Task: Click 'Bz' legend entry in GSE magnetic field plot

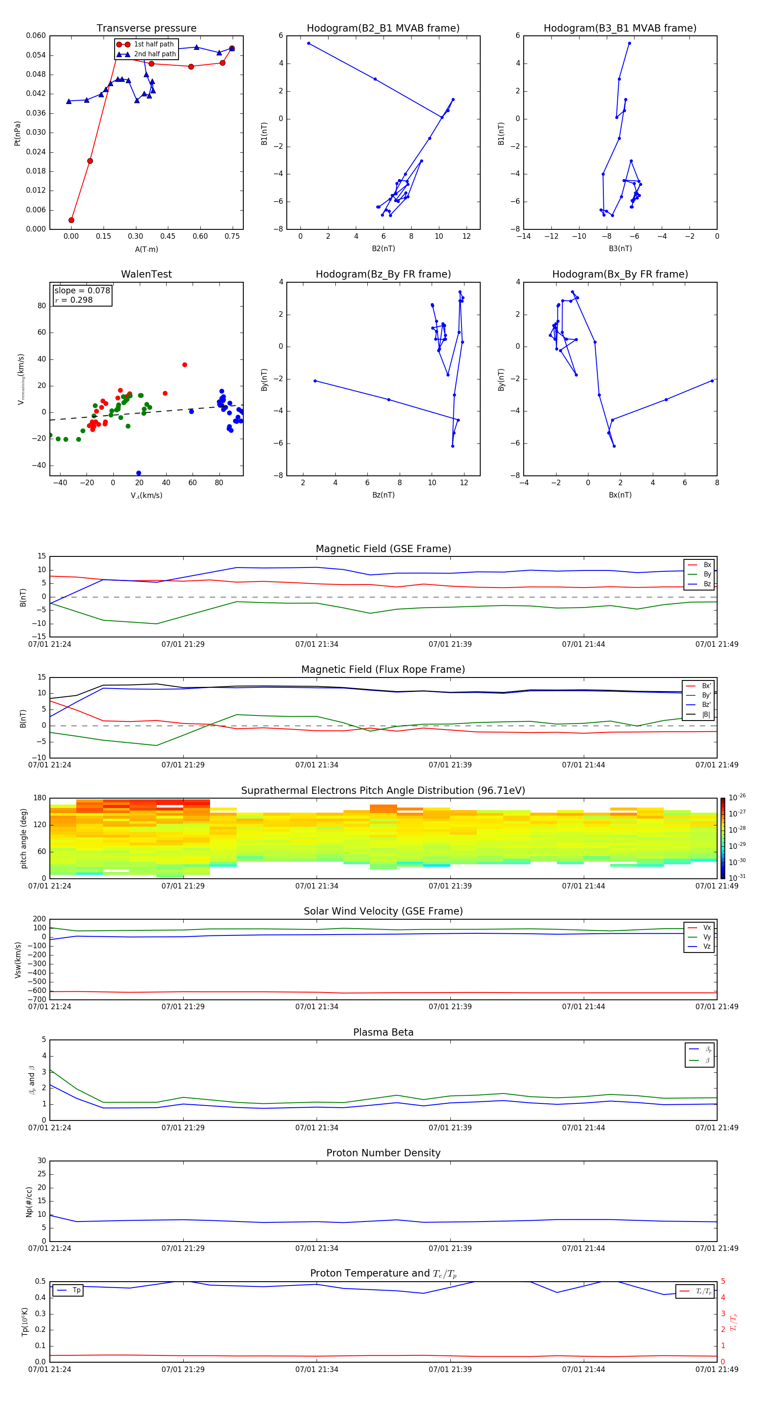Action: coord(699,584)
